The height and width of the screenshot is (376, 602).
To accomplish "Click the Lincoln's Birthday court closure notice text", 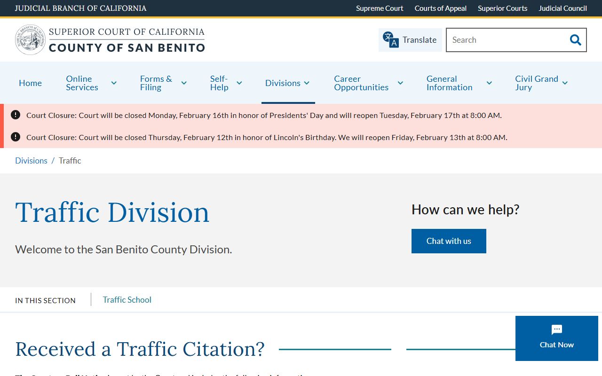I will [267, 137].
